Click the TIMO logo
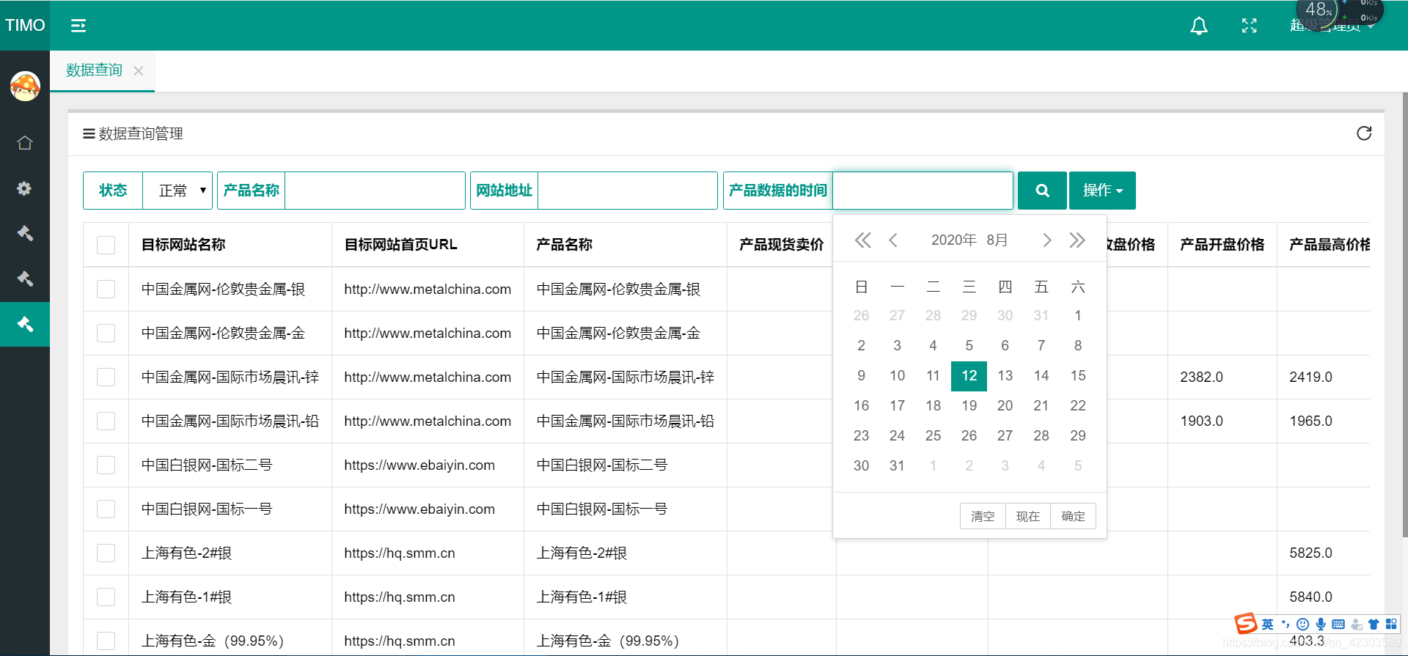This screenshot has width=1408, height=656. pyautogui.click(x=25, y=26)
